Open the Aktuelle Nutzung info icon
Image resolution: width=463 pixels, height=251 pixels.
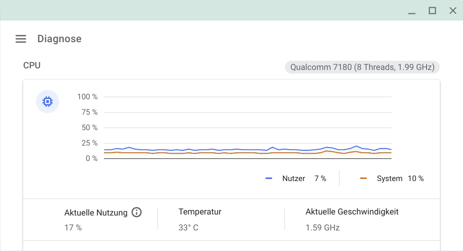pos(136,212)
